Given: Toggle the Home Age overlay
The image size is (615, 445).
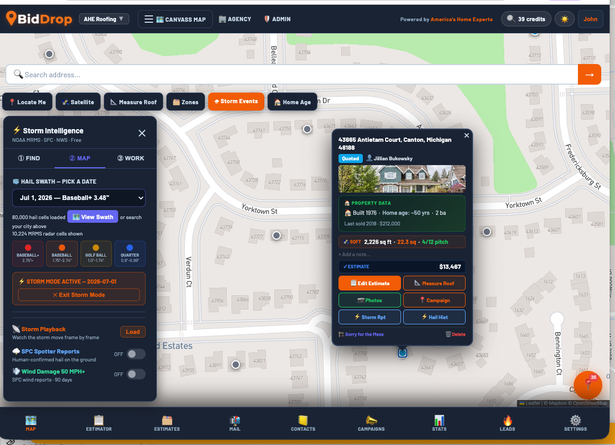Looking at the screenshot, I should tap(292, 102).
